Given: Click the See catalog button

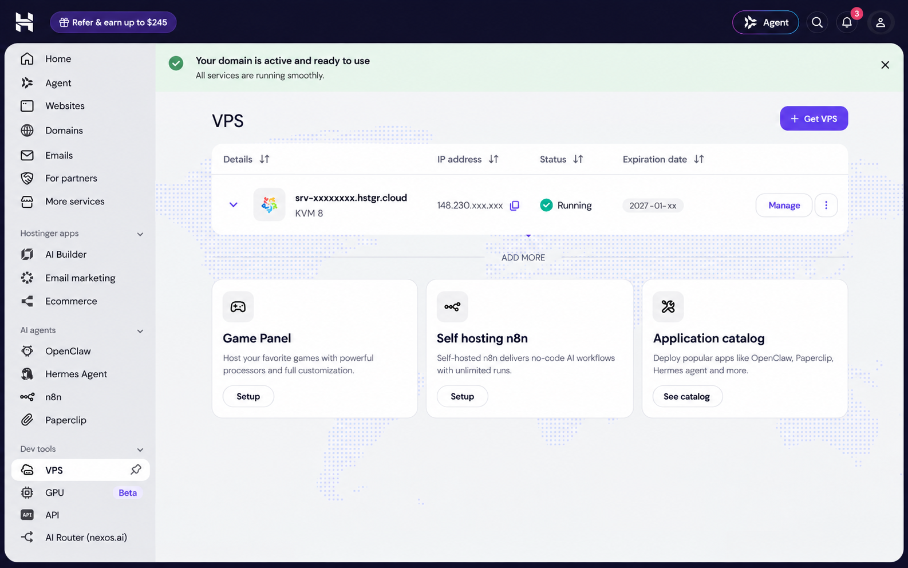Looking at the screenshot, I should click(687, 396).
